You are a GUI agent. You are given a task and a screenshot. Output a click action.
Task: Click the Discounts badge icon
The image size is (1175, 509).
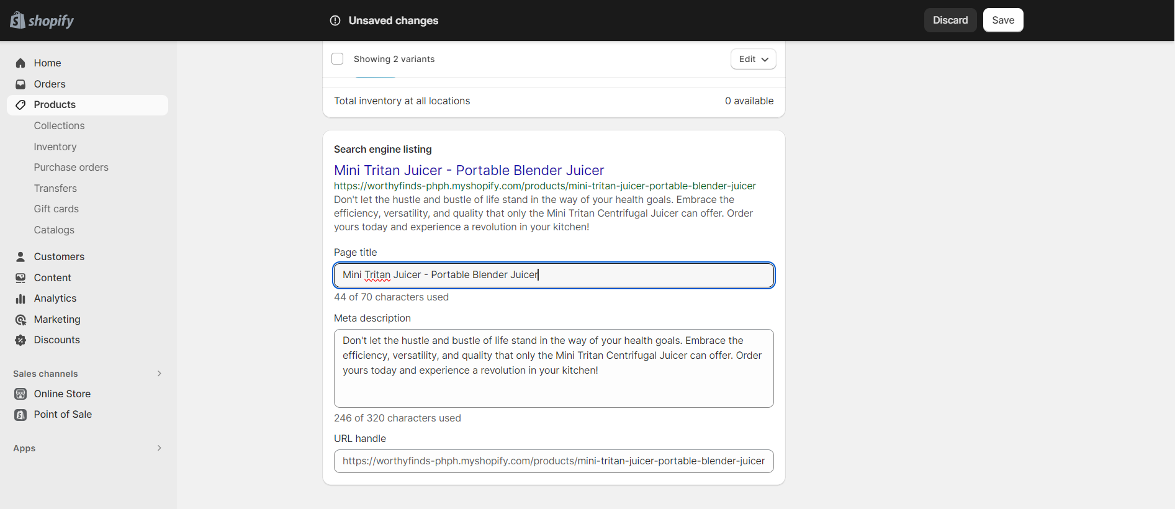click(20, 340)
